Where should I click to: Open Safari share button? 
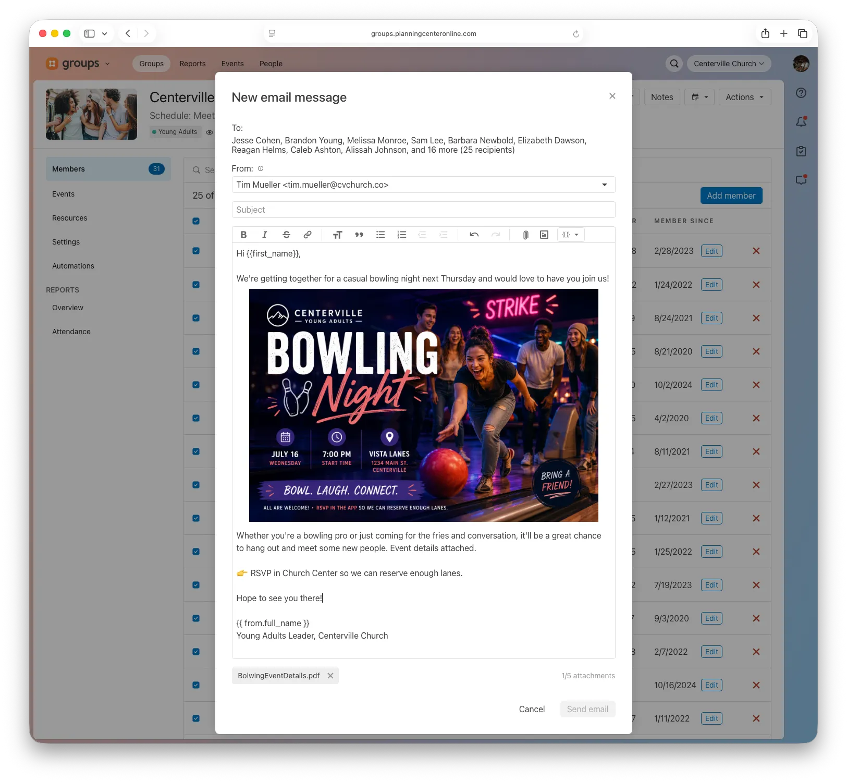pyautogui.click(x=765, y=33)
